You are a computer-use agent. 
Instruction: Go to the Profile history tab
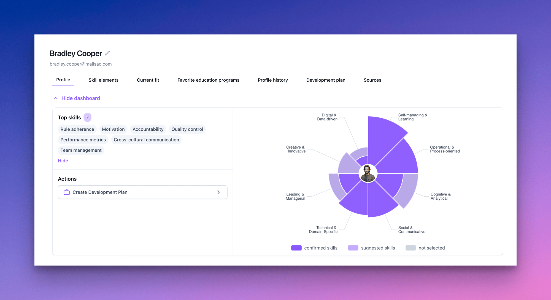click(273, 80)
